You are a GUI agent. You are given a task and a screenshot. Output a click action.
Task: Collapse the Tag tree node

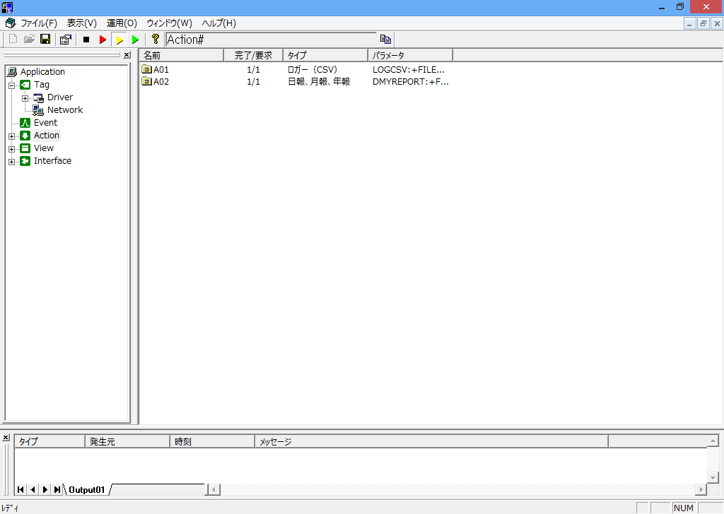(12, 85)
